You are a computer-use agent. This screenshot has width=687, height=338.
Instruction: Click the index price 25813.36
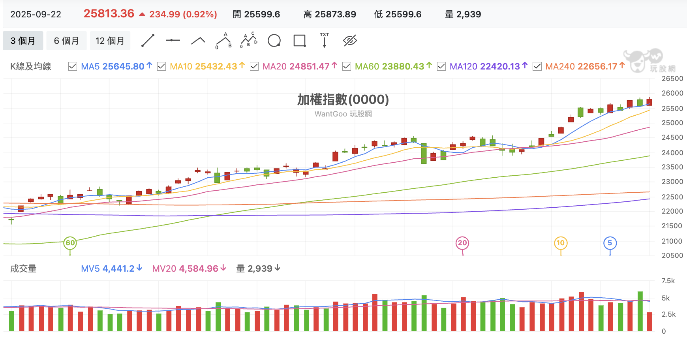click(x=109, y=14)
